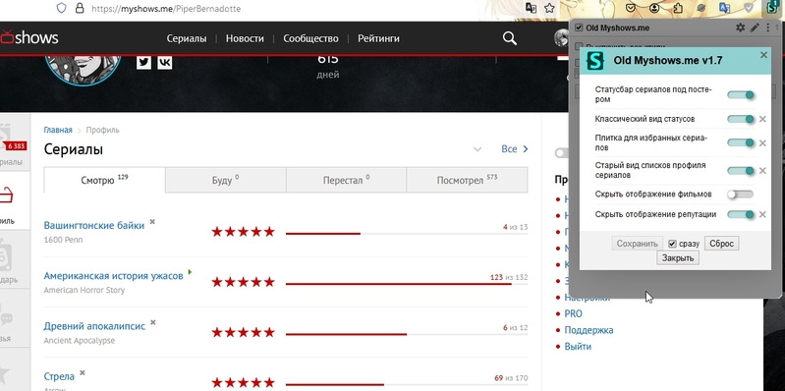
Task: Click the VK profile icon
Action: [x=165, y=62]
